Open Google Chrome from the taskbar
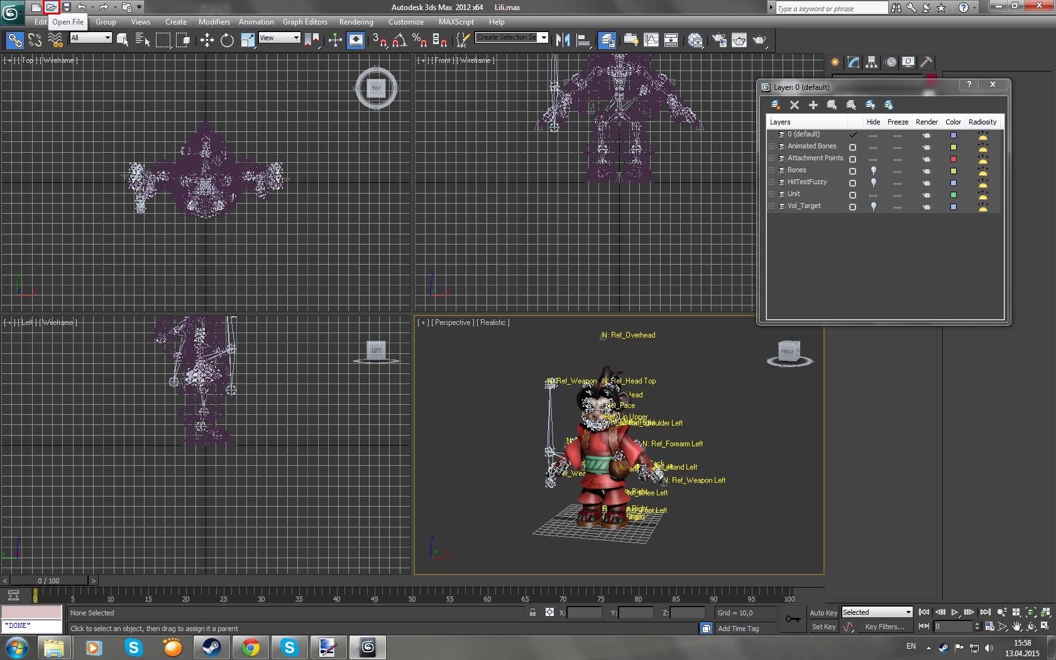1056x660 pixels. (x=250, y=647)
